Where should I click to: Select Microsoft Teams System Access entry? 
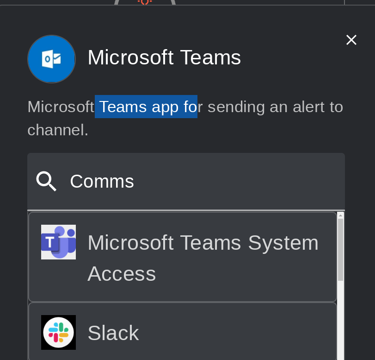tap(183, 257)
